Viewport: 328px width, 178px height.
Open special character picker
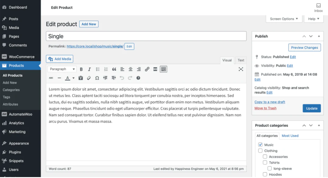(x=97, y=78)
